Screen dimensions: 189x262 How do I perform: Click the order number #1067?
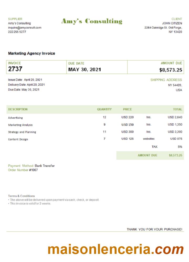pos(33,170)
